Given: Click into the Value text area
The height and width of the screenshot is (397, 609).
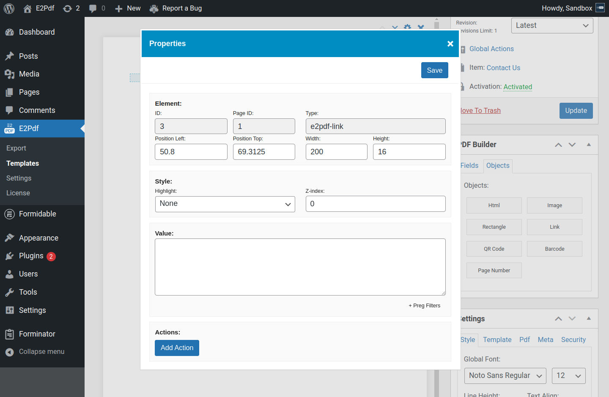Looking at the screenshot, I should 300,267.
